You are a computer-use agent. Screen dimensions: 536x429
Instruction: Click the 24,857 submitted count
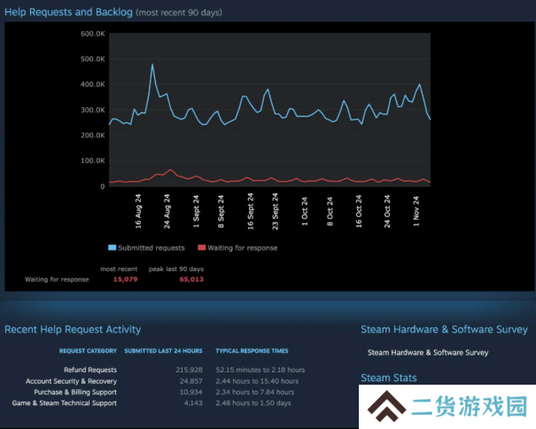click(191, 381)
